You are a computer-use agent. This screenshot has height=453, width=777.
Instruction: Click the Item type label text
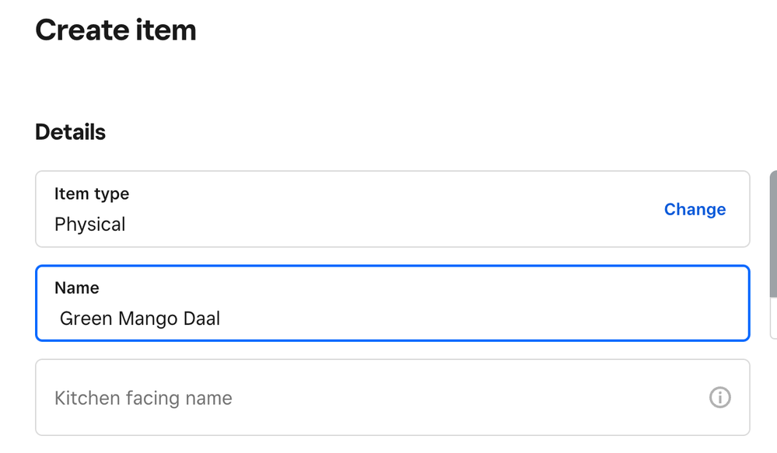click(x=92, y=193)
